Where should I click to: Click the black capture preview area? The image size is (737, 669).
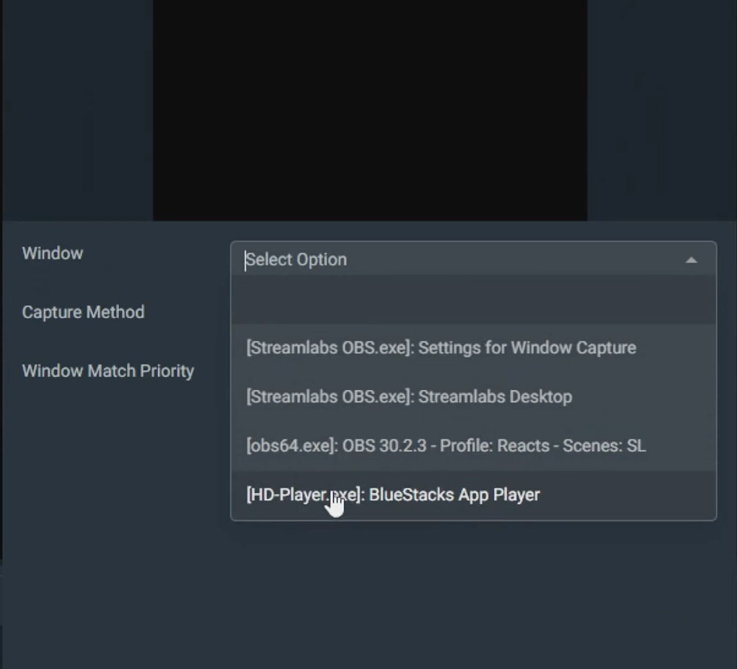pyautogui.click(x=370, y=110)
